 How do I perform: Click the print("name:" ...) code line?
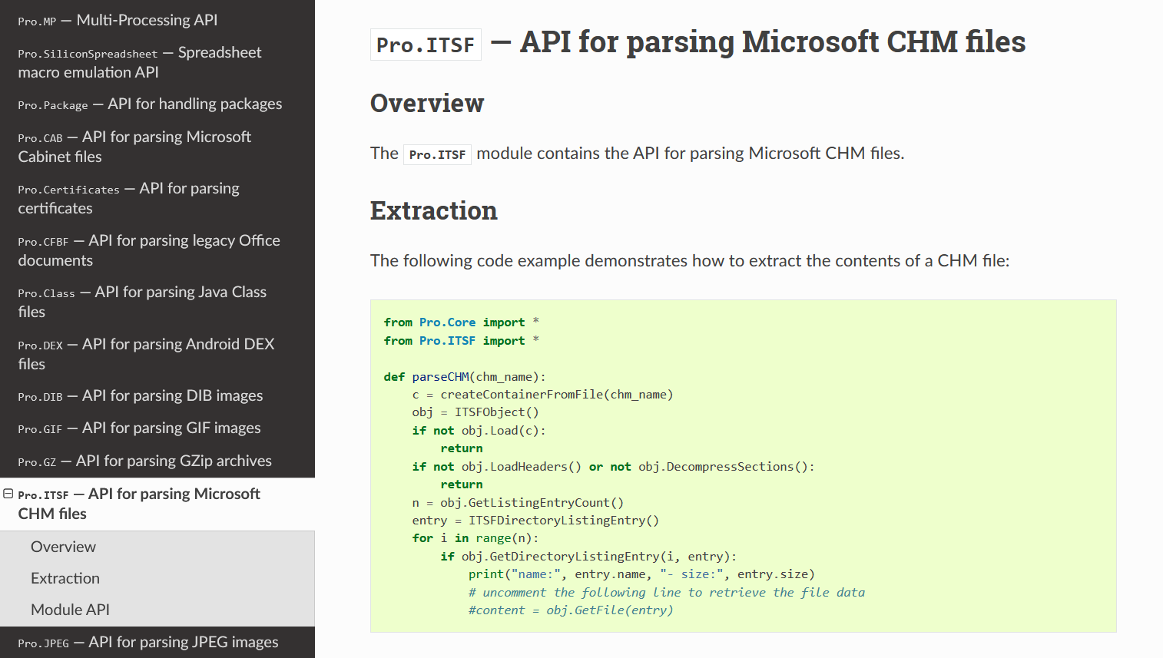tap(641, 574)
